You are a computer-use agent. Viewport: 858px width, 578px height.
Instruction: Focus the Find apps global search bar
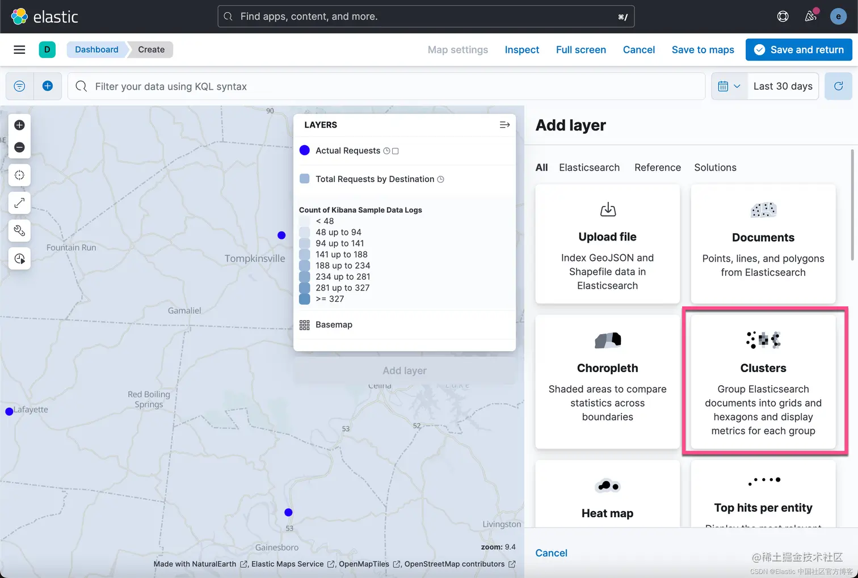point(426,16)
